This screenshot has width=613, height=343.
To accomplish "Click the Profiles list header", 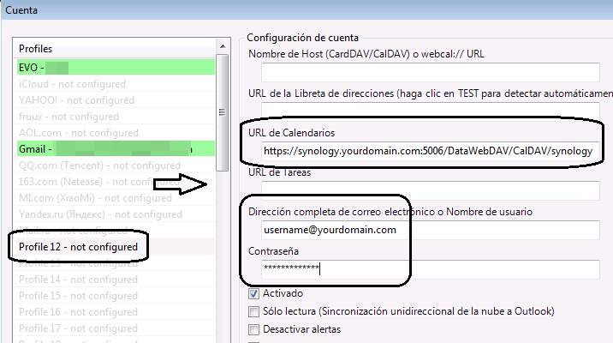I will pos(116,49).
